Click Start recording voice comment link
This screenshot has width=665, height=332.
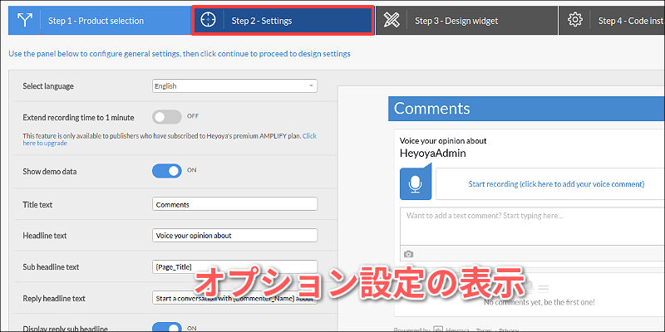coord(556,183)
